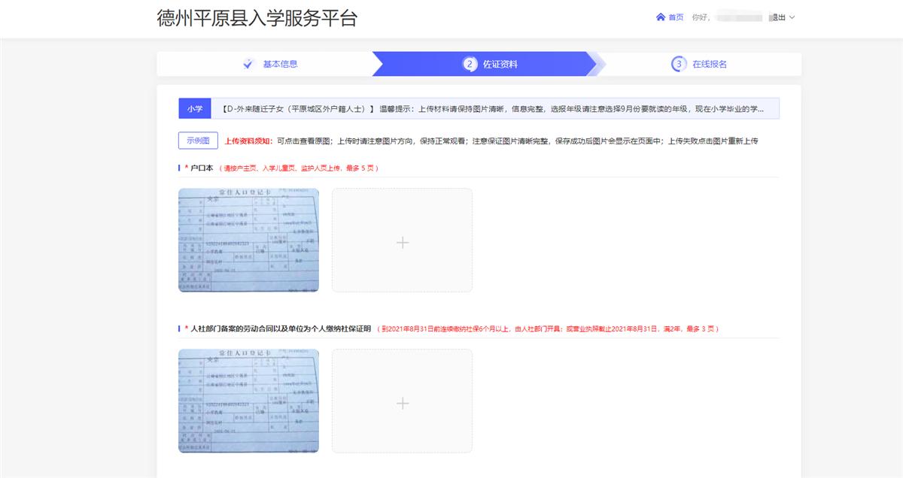The image size is (903, 478).
Task: View uploaded 劳动合同 社保证明 thumbnail
Action: (248, 401)
